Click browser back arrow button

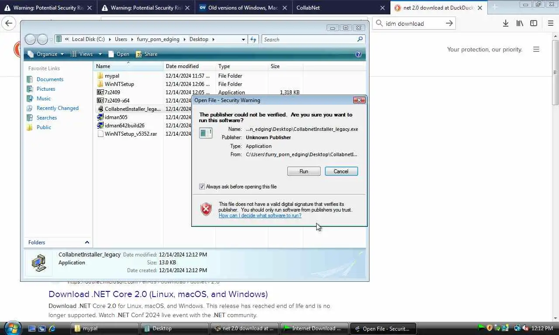click(x=9, y=24)
